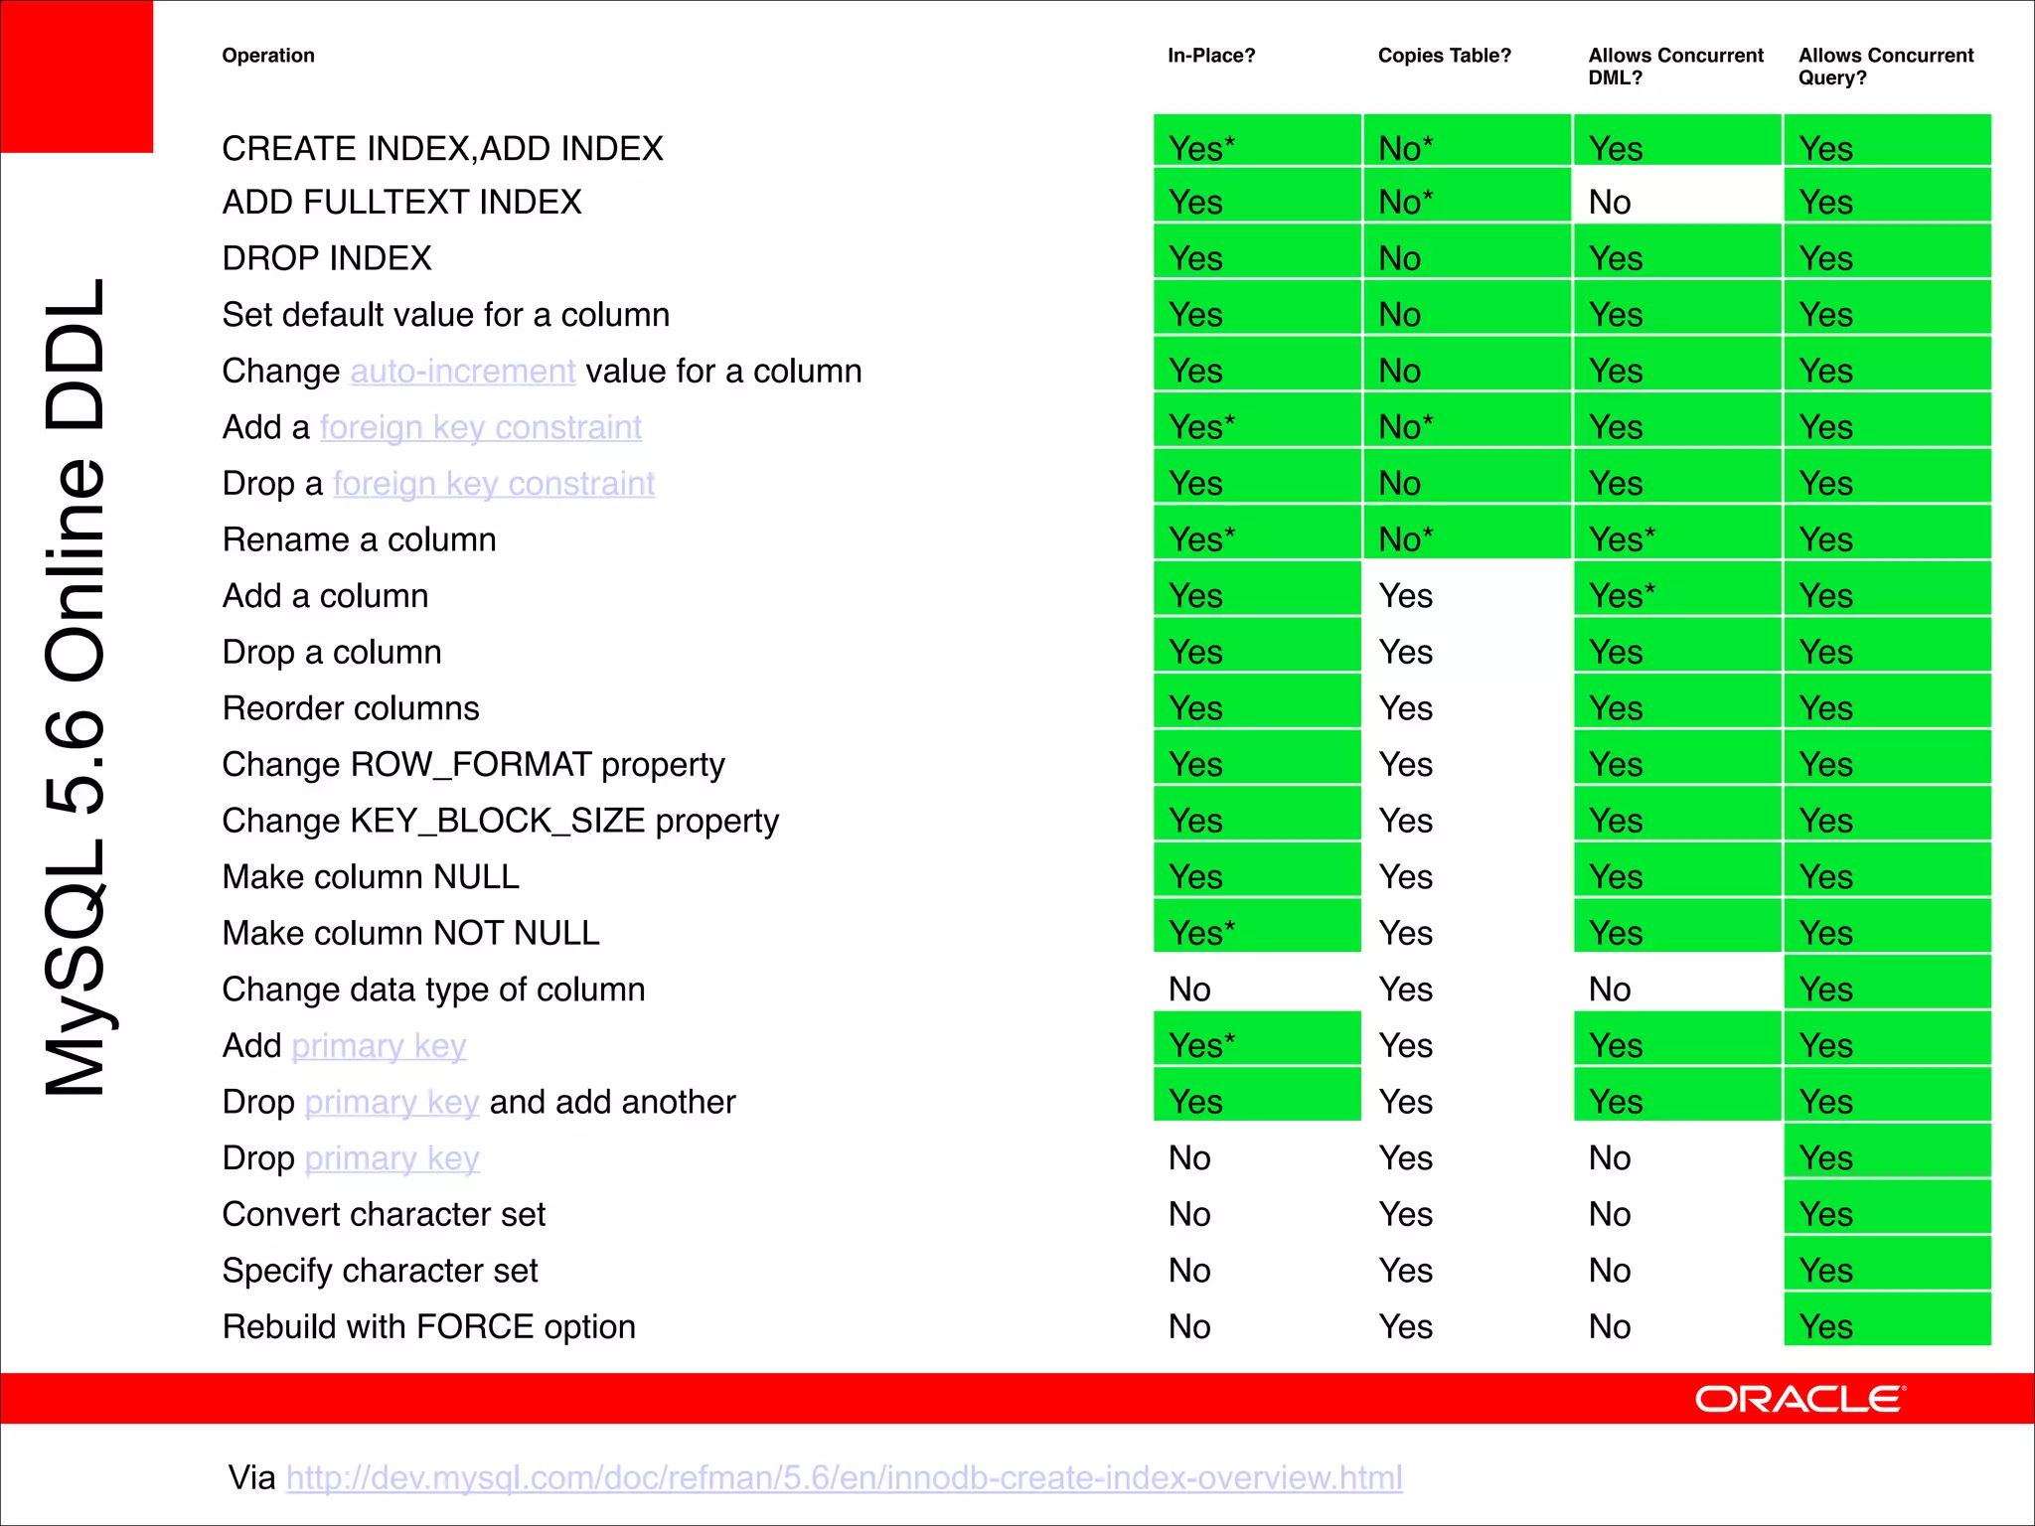Click 'Make column NULL' operation

click(371, 877)
